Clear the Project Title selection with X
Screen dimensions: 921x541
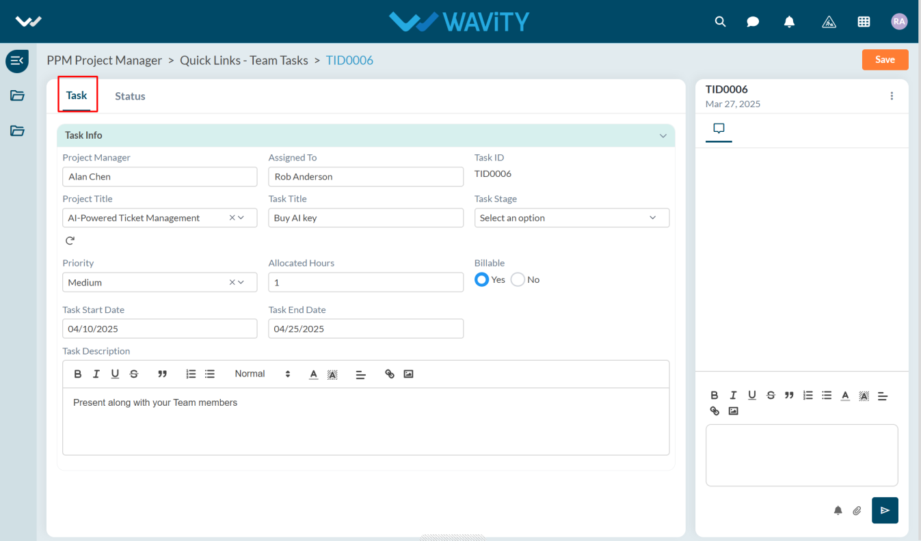pos(232,218)
